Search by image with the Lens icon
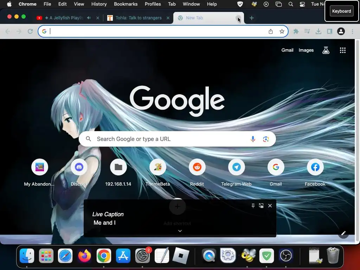The image size is (360, 270). pyautogui.click(x=266, y=139)
